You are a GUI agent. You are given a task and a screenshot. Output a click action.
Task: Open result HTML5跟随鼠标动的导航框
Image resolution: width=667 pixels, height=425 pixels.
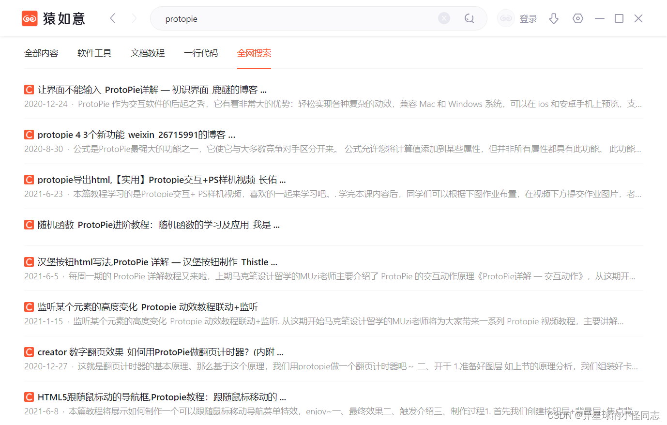(x=162, y=397)
